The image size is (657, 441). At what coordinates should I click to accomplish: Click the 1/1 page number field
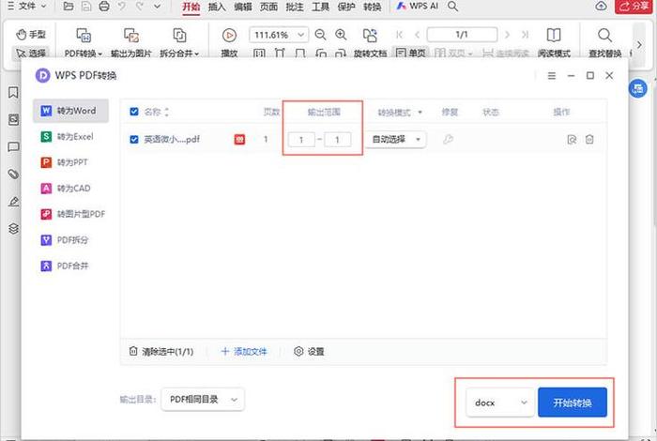pyautogui.click(x=462, y=35)
